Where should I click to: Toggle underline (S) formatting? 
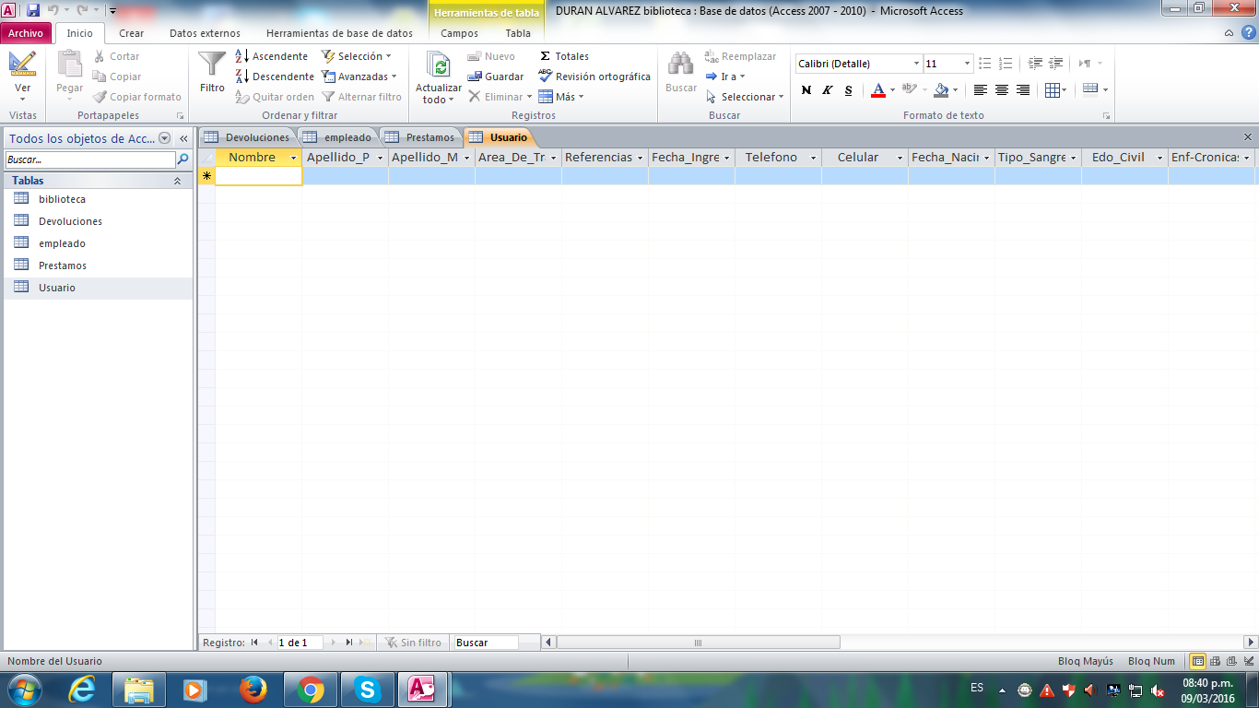coord(849,89)
